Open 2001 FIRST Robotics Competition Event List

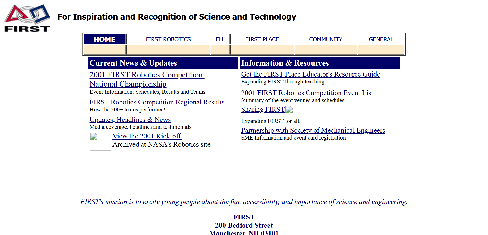(x=307, y=93)
